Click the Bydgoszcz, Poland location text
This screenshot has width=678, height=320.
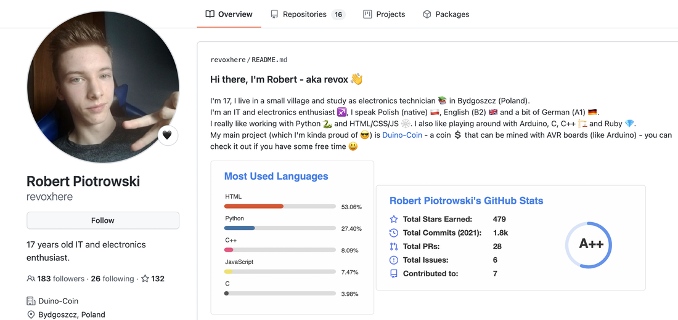pyautogui.click(x=71, y=315)
